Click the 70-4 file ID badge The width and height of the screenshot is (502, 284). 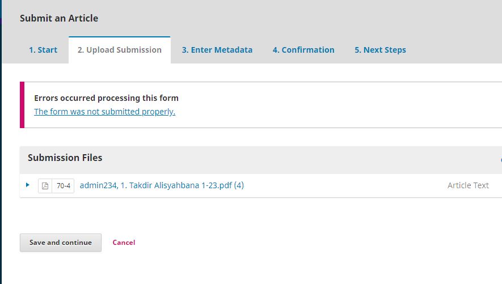(64, 186)
